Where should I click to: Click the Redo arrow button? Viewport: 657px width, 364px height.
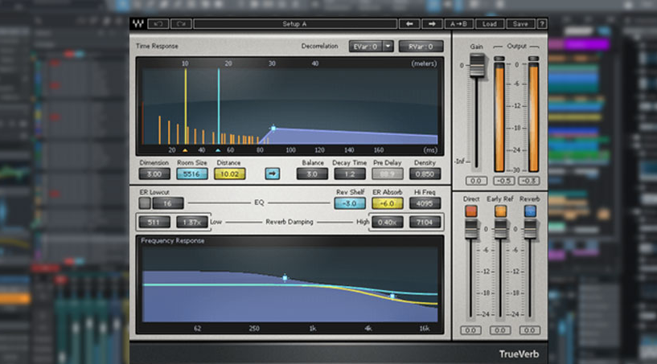coord(181,24)
